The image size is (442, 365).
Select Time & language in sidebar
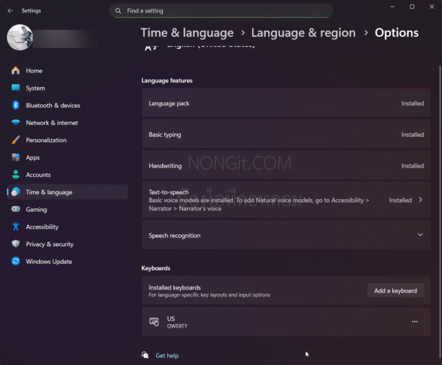[68, 192]
